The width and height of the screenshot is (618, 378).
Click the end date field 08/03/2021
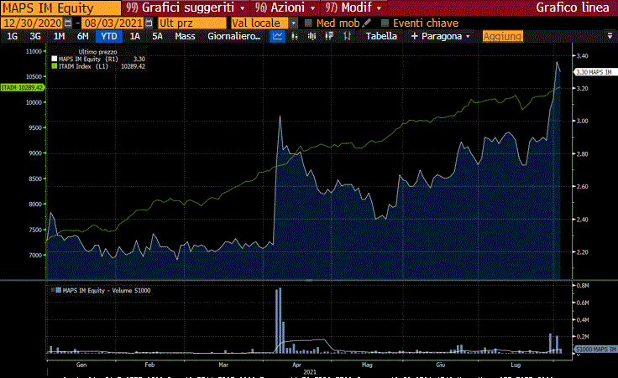click(113, 23)
